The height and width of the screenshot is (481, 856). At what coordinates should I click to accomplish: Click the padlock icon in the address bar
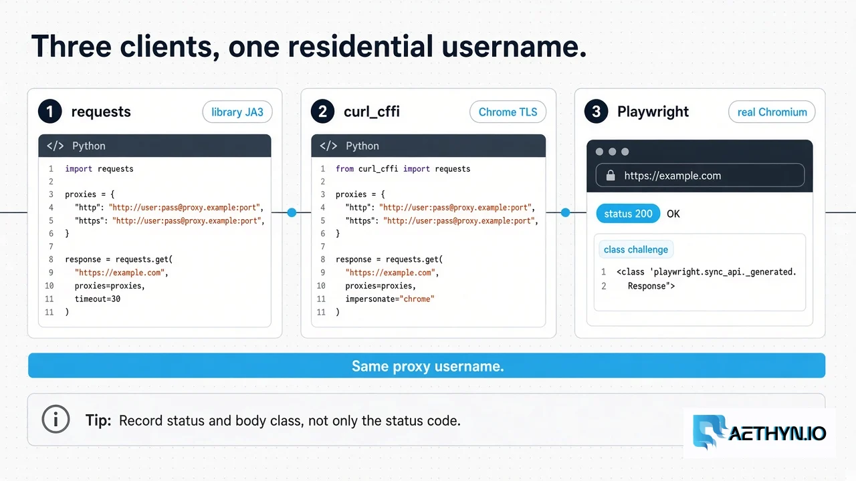tap(610, 176)
